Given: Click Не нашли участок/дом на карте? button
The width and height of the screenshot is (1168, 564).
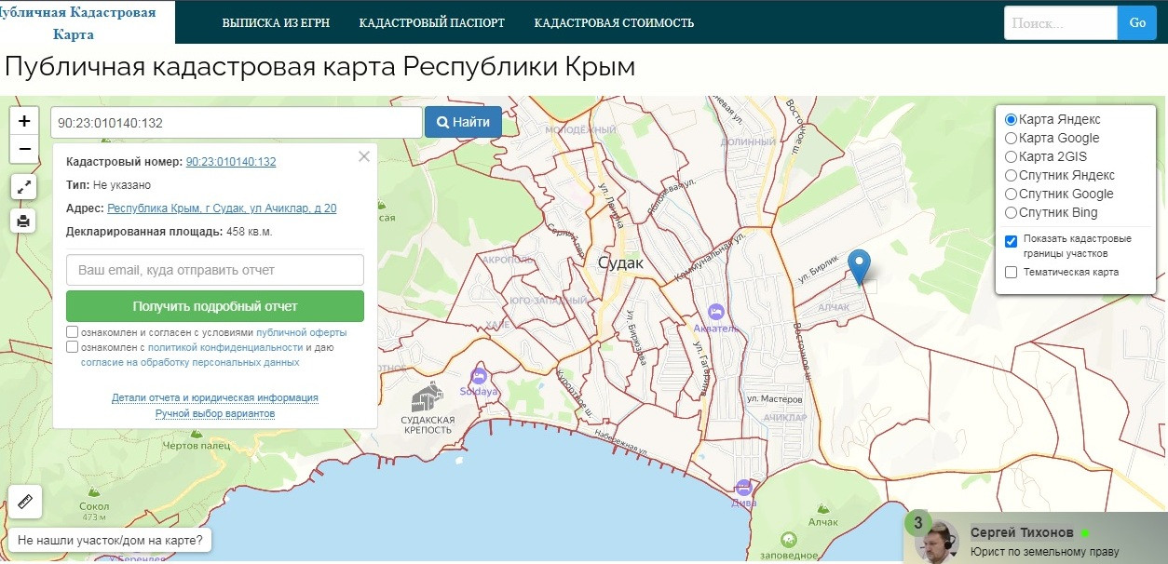Looking at the screenshot, I should coord(110,540).
